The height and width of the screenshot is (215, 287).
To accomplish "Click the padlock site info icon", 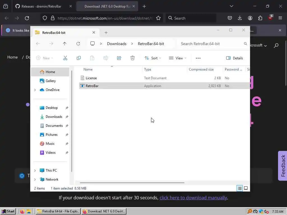I will coord(53,18).
